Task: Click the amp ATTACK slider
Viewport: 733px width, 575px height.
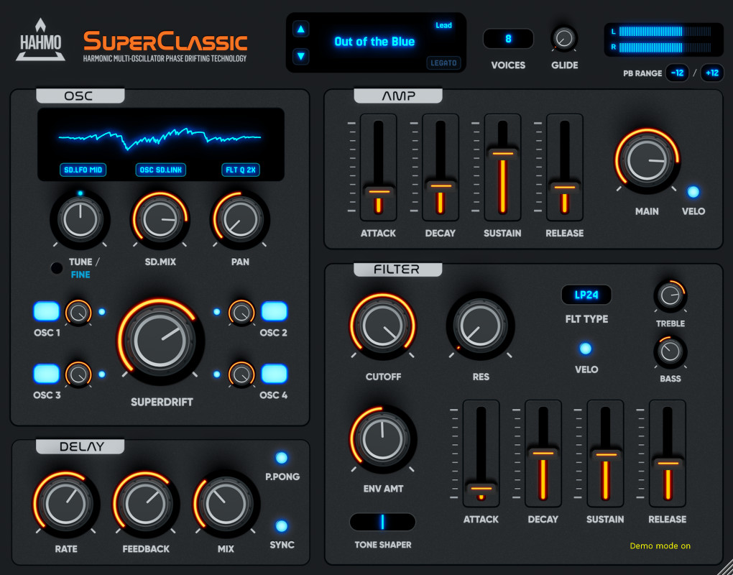Action: (378, 167)
